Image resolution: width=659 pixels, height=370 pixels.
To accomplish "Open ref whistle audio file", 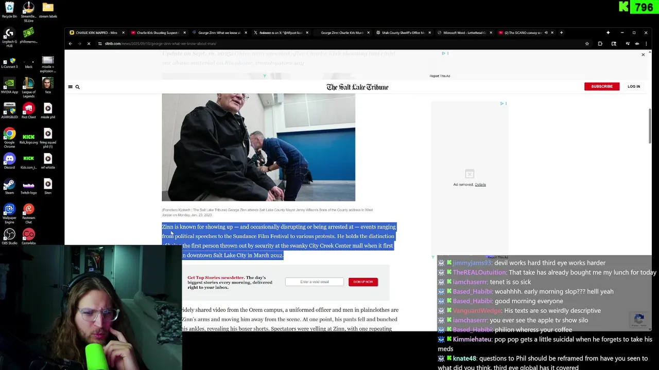I will click(48, 161).
